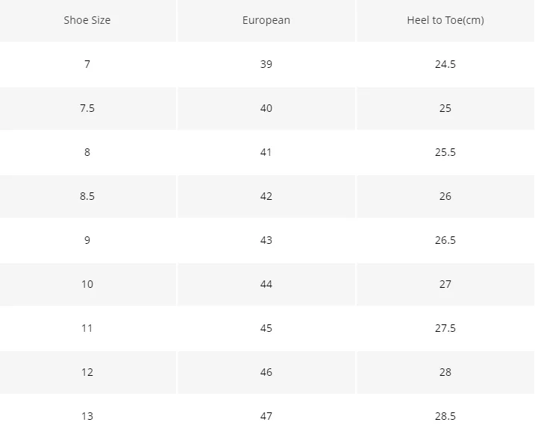This screenshot has height=431, width=535.
Task: Click the Heel to Toe(cm) header
Action: point(445,20)
